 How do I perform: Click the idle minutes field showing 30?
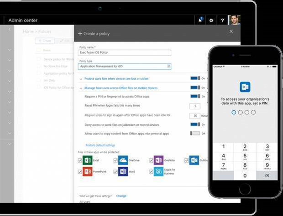click(x=195, y=116)
